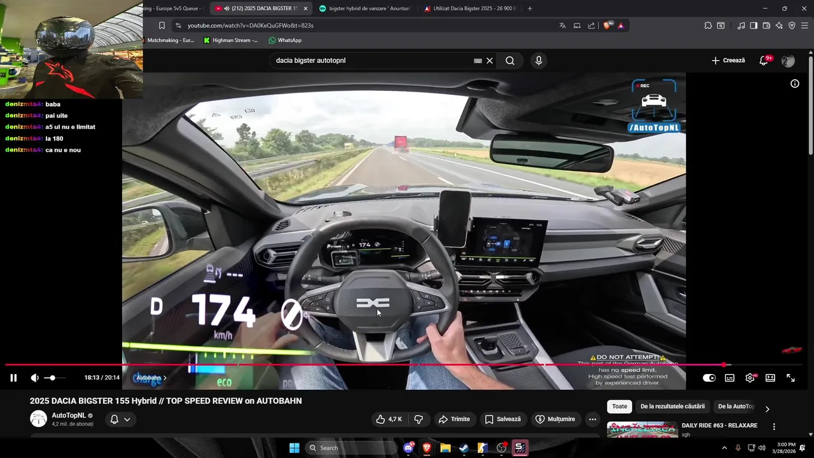Dislike the video

(418, 419)
